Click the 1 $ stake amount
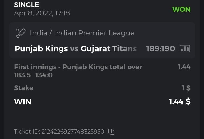Viewport: 204px width, 139px height. (186, 88)
